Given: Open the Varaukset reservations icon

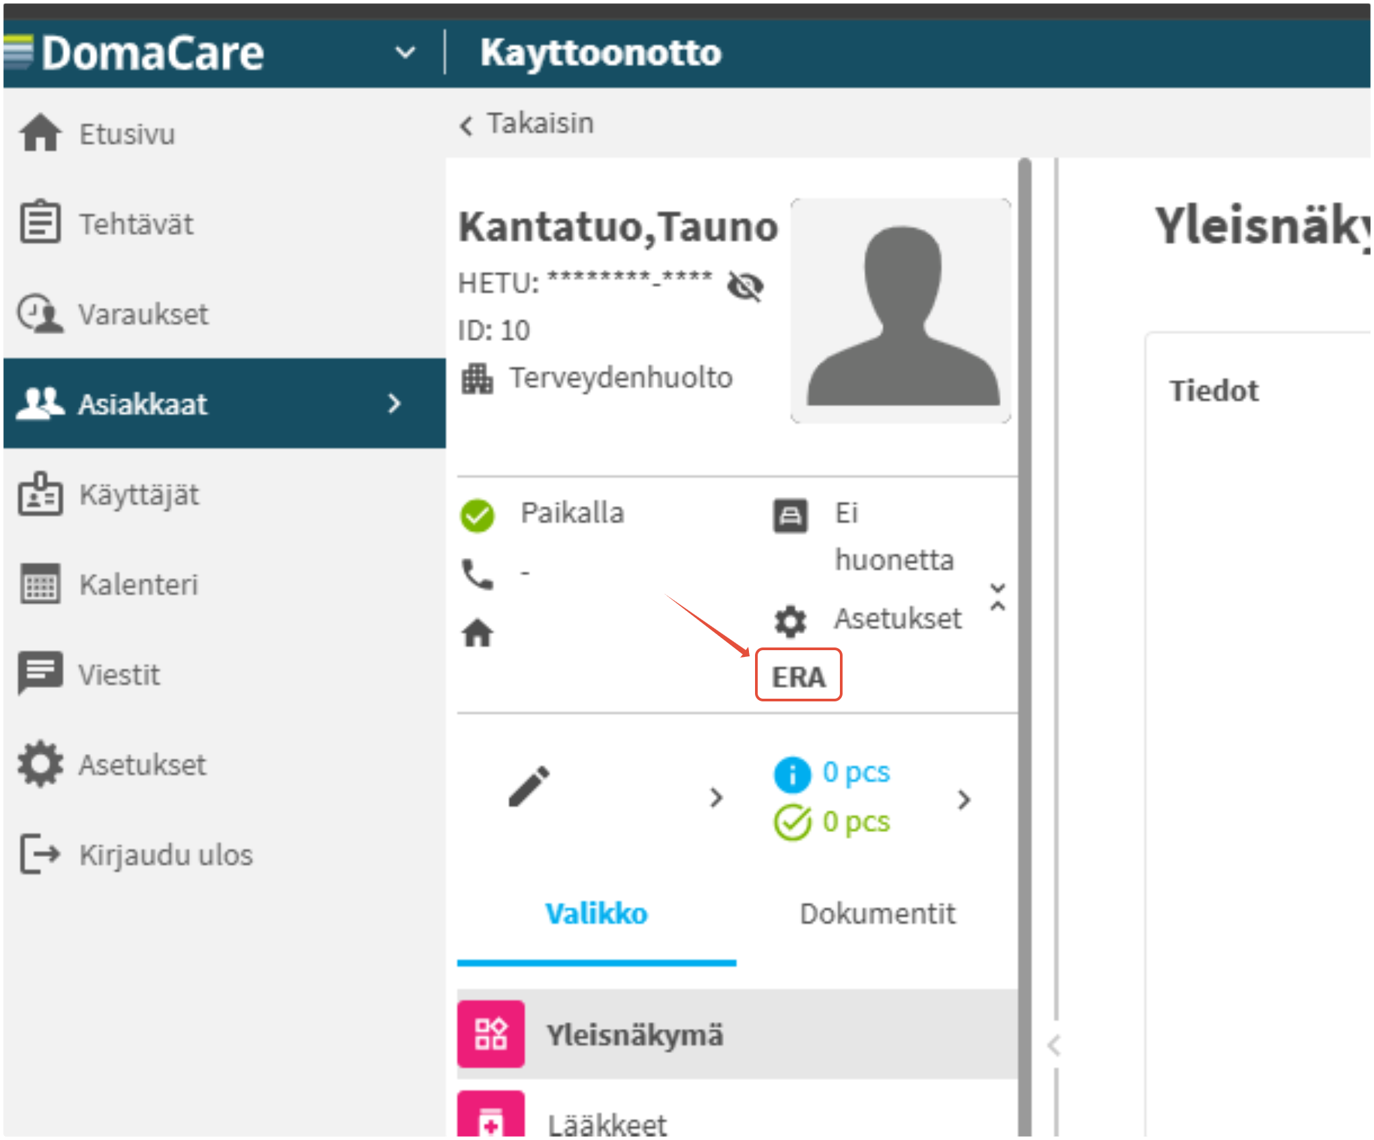Looking at the screenshot, I should tap(40, 313).
